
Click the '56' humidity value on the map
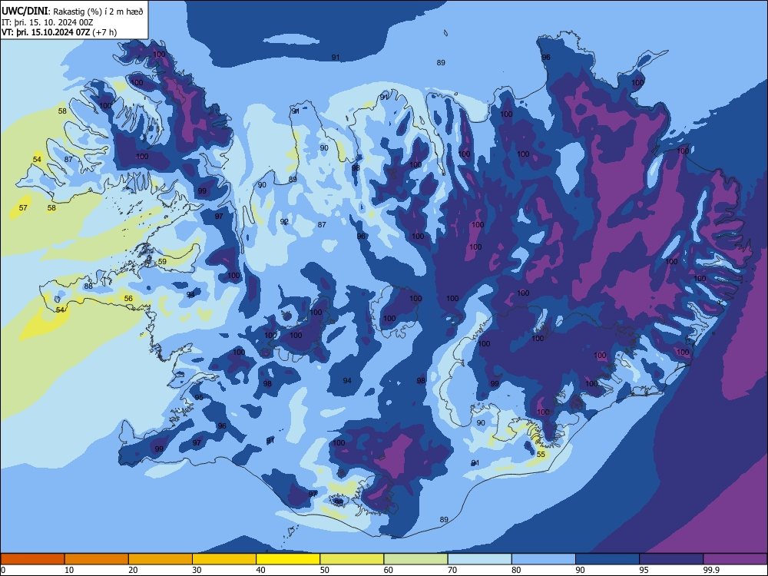(x=128, y=298)
